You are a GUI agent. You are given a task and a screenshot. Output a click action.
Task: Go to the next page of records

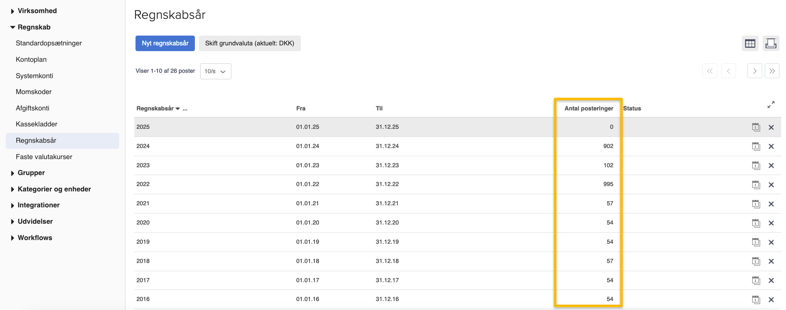point(754,71)
